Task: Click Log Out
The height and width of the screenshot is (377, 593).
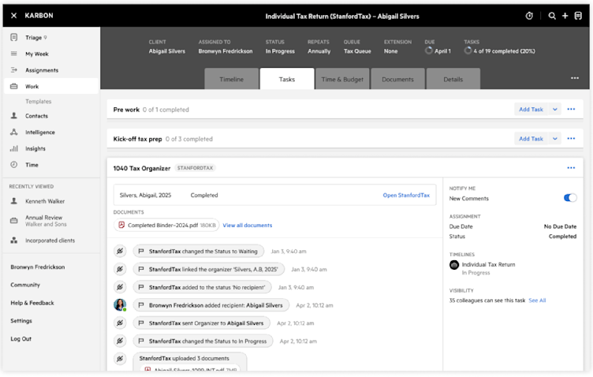Action: pos(21,339)
